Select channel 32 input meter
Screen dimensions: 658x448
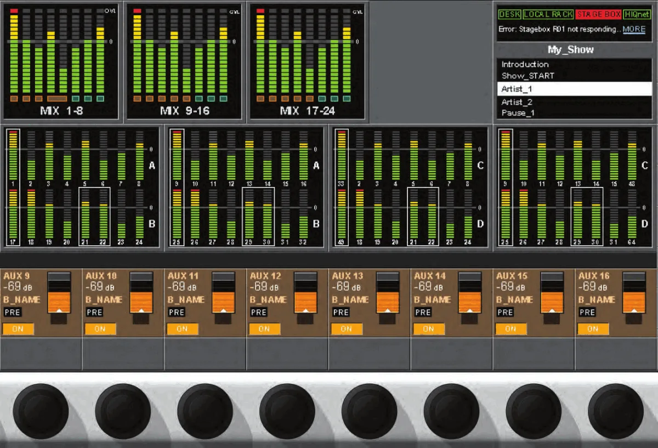[303, 218]
